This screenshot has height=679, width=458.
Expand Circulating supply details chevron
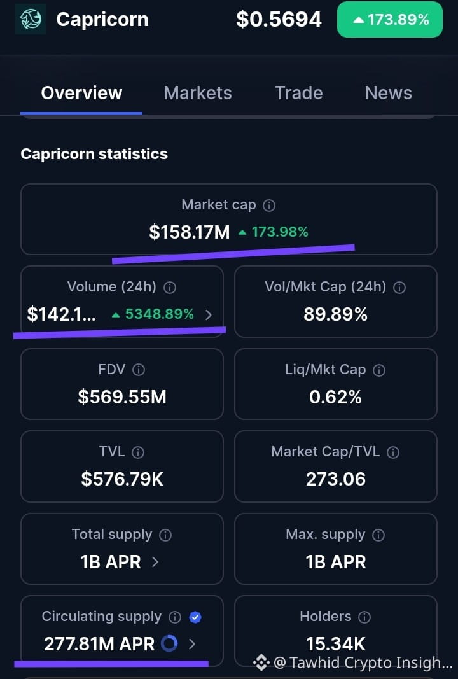[x=192, y=644]
